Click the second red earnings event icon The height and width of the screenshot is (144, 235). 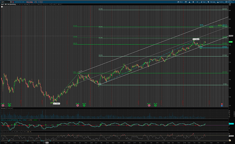click(x=78, y=105)
